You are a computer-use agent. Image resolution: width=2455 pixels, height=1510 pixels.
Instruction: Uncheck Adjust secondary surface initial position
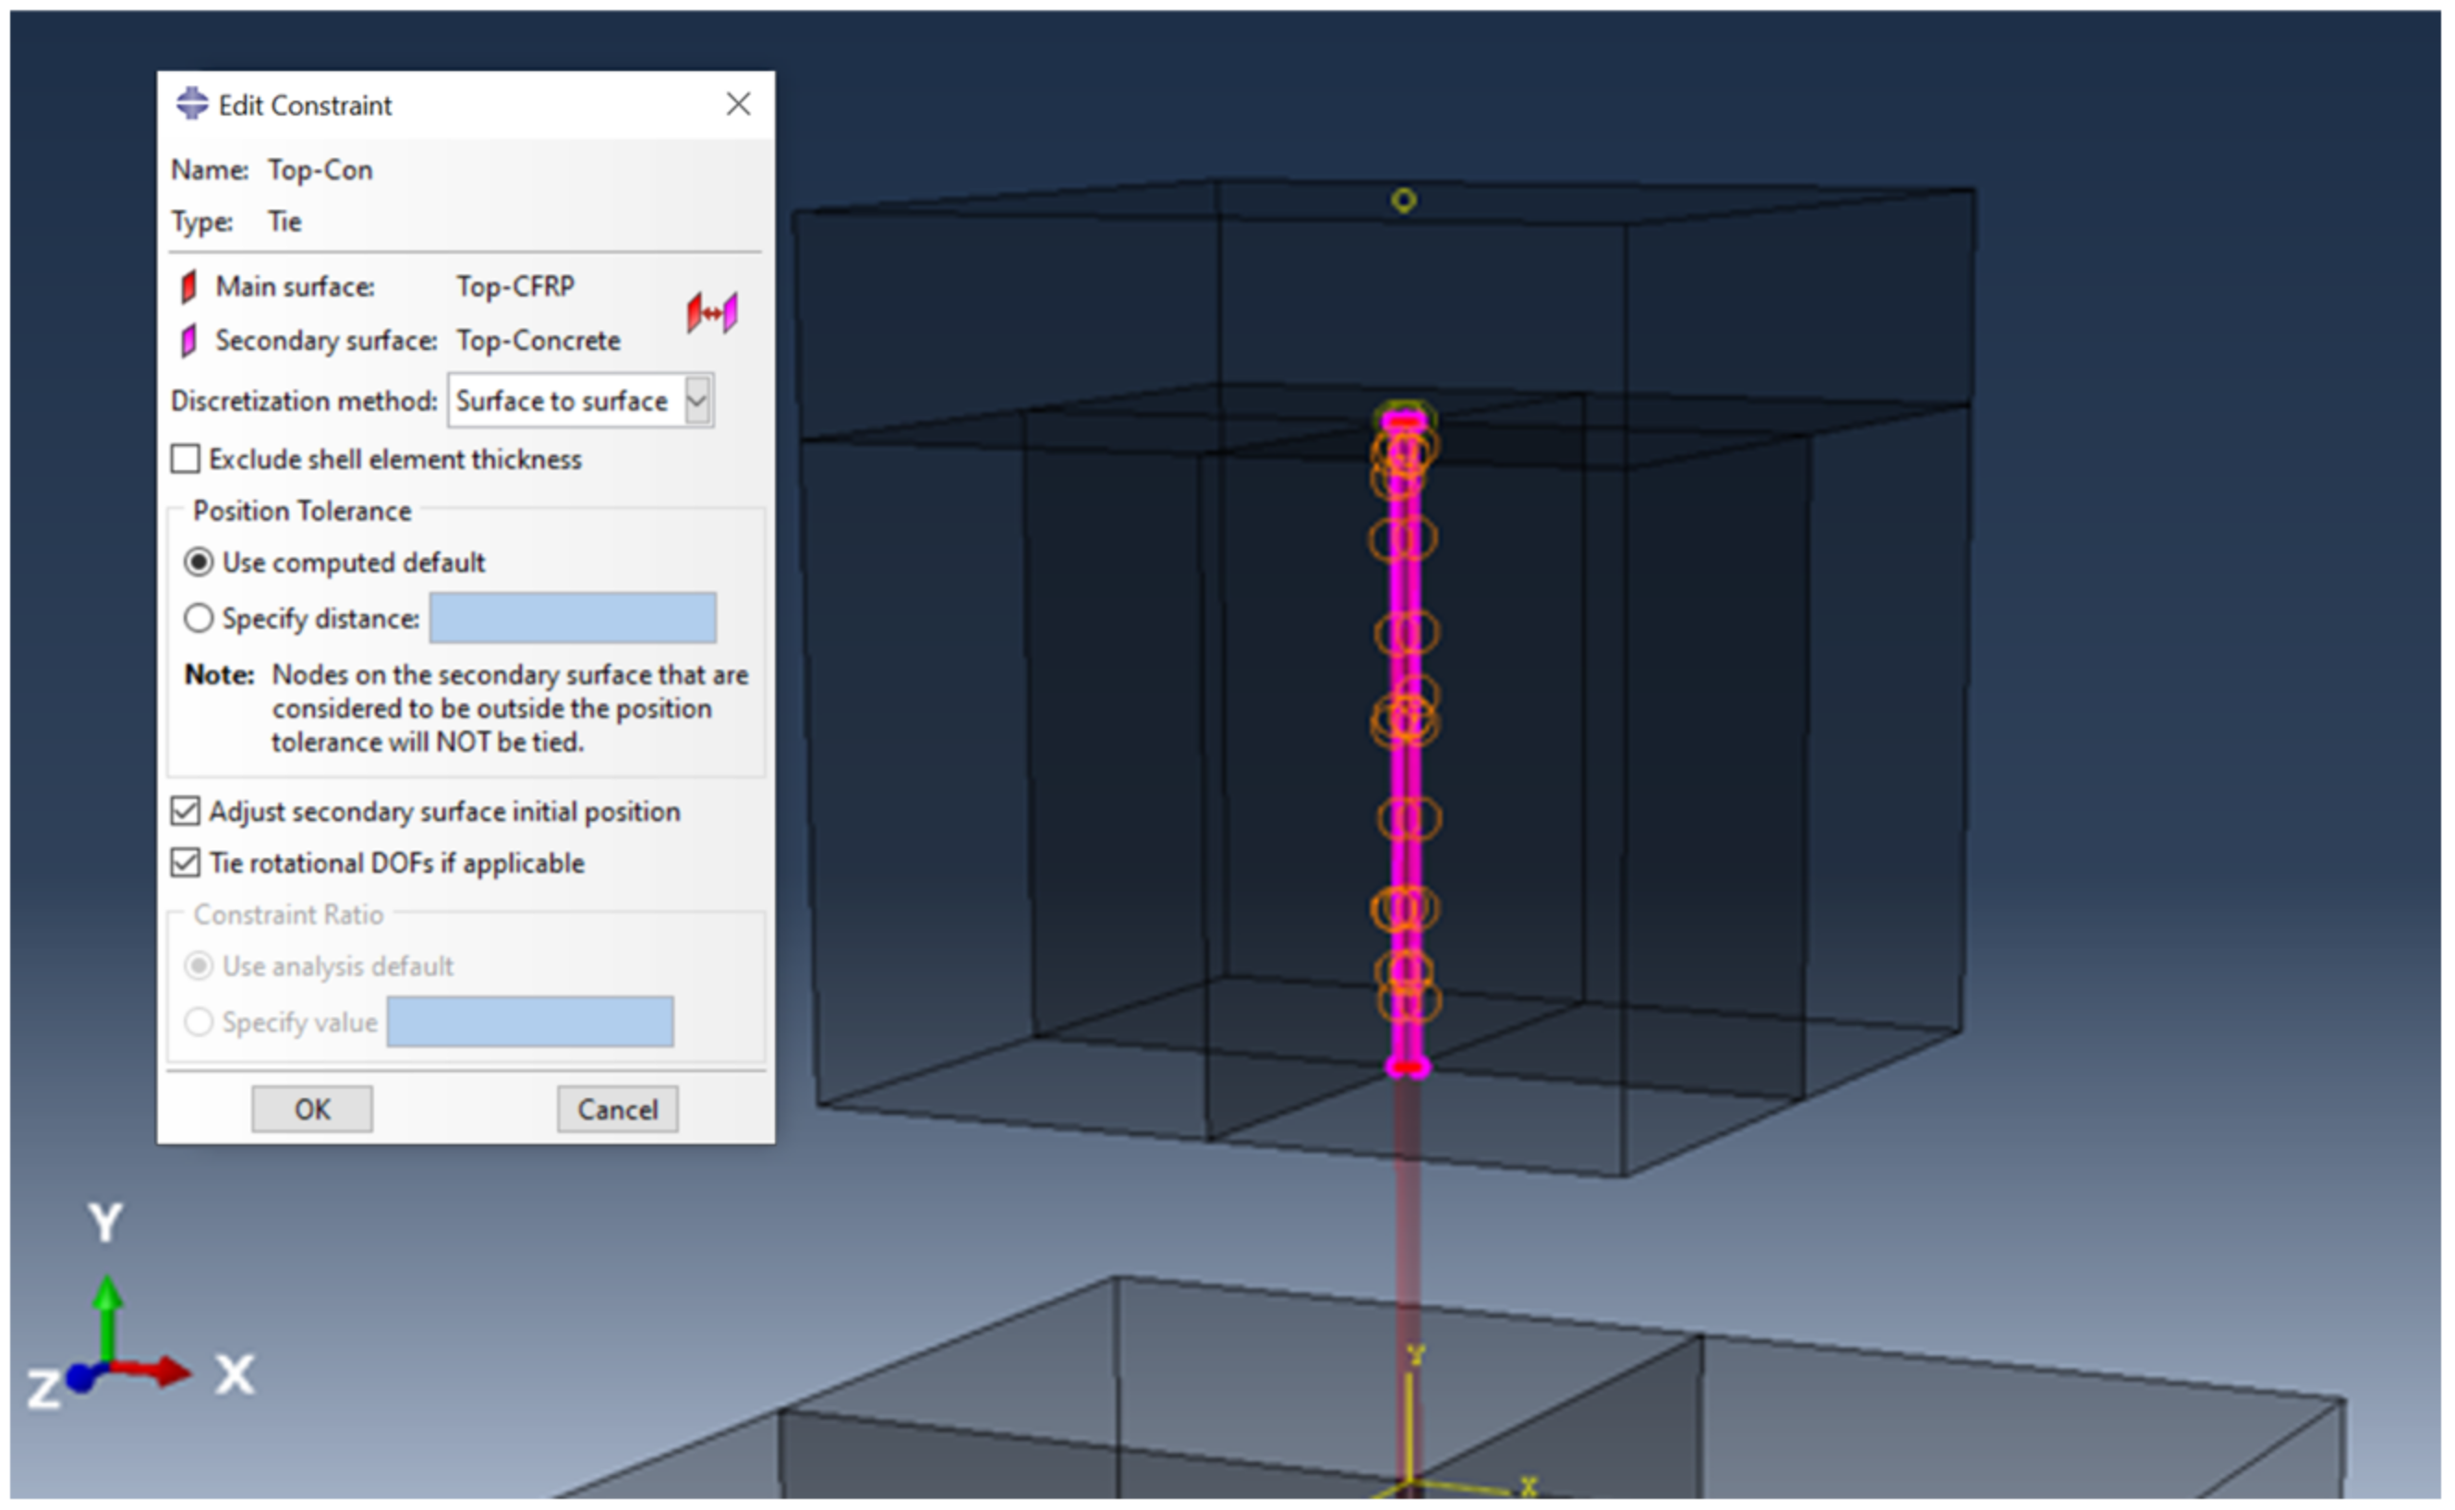[x=186, y=811]
